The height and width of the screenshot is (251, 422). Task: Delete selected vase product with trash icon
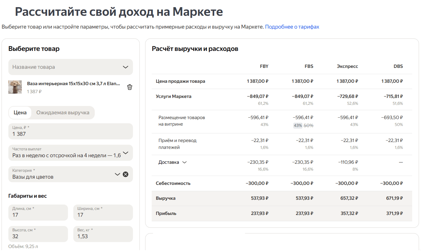[130, 87]
